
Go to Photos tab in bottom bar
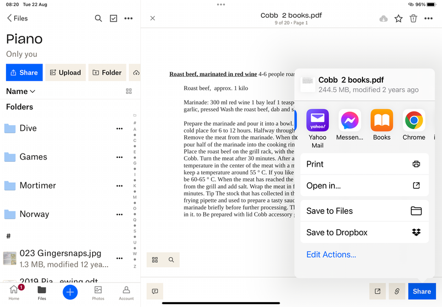98,292
